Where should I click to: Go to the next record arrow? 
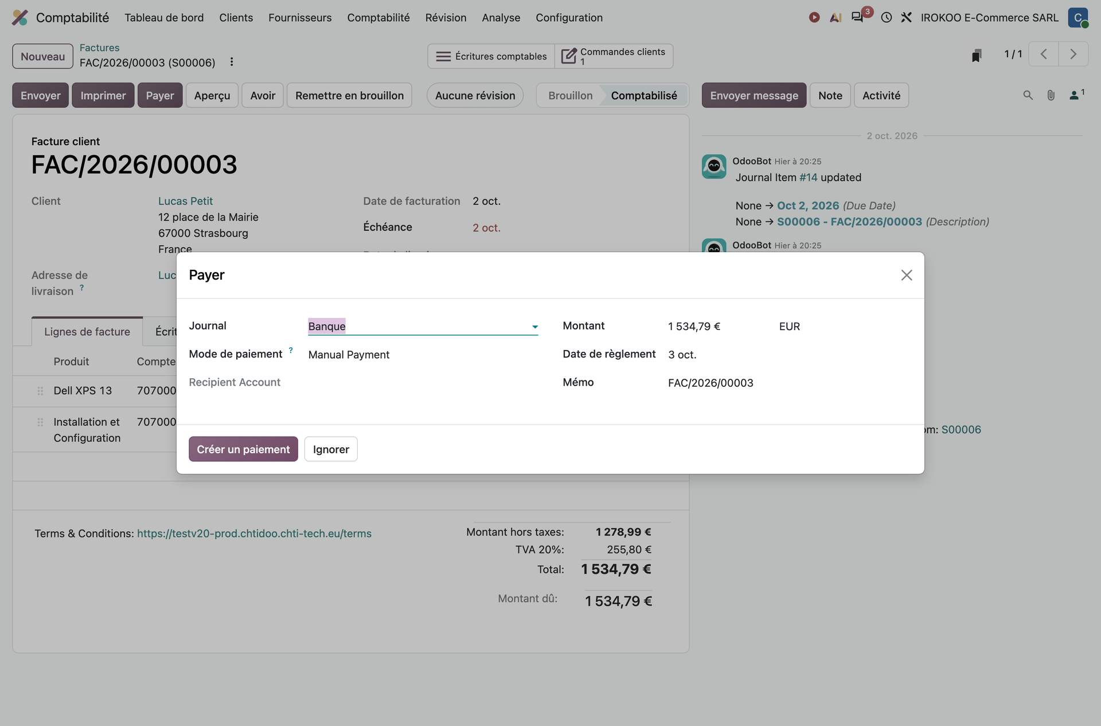(x=1073, y=54)
